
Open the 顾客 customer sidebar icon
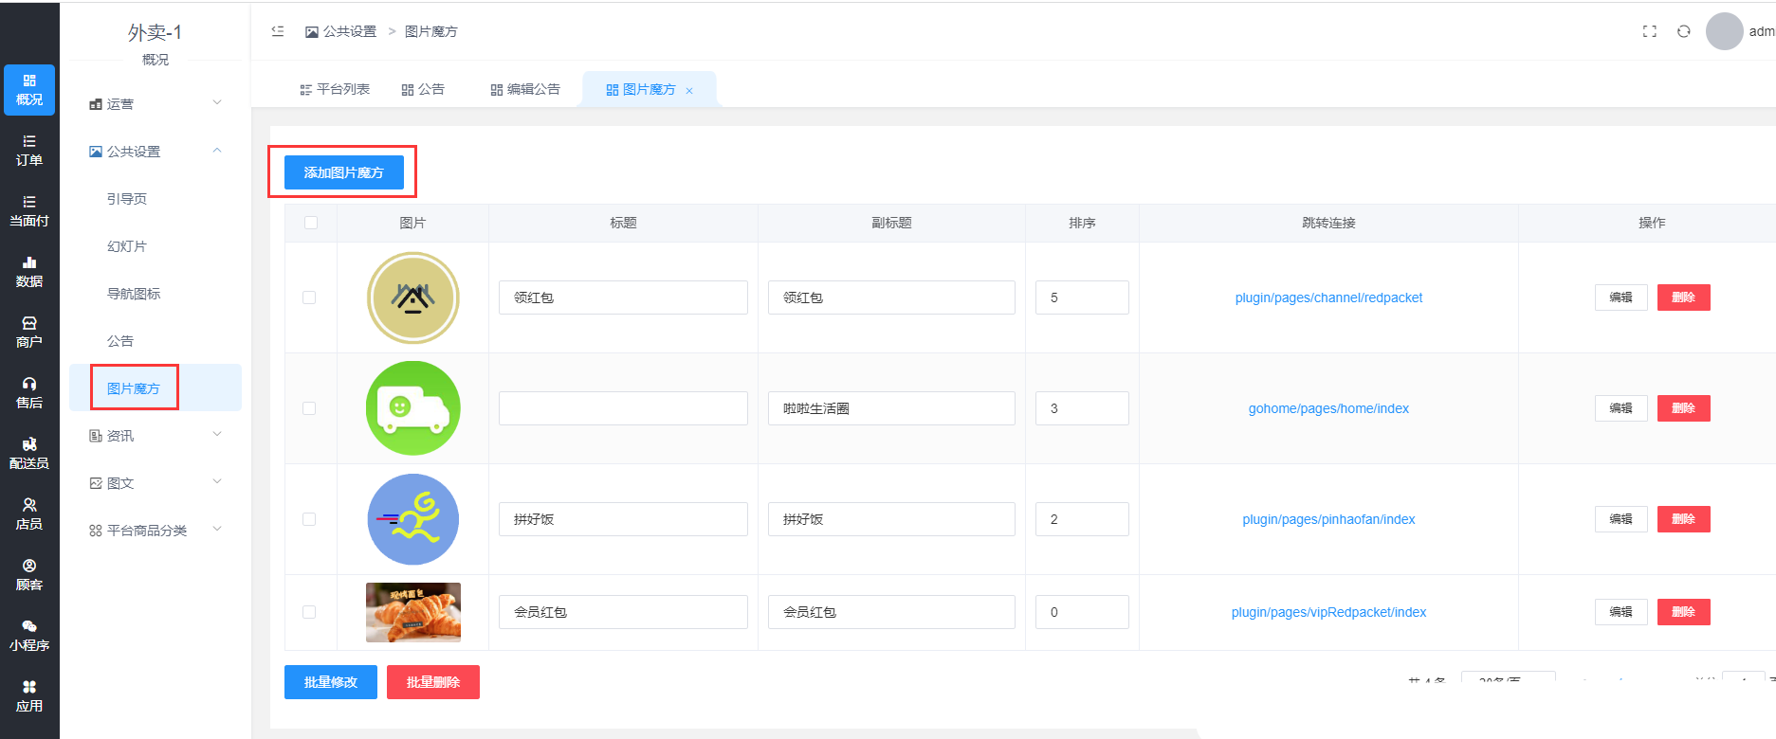tap(29, 575)
